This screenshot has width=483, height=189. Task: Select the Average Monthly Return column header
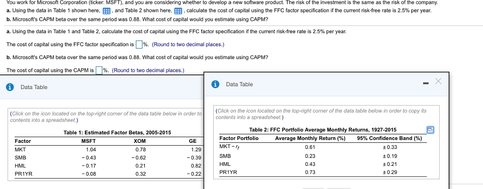(x=310, y=138)
